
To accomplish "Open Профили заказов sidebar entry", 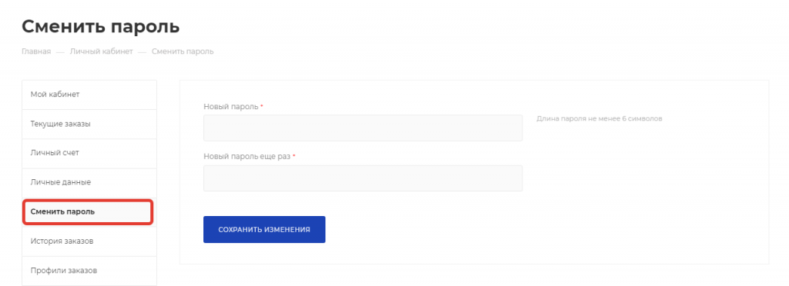I will click(89, 271).
